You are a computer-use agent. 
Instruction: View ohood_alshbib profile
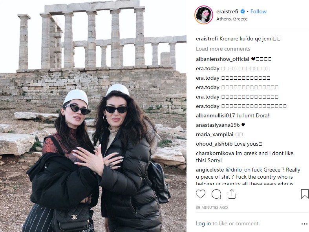click(x=214, y=144)
